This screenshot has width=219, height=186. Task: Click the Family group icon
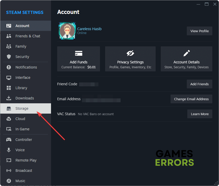[x=9, y=46]
